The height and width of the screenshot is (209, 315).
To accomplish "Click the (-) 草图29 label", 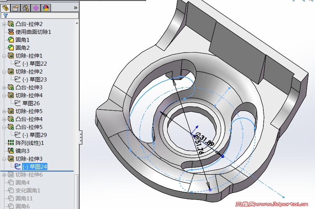I will pyautogui.click(x=35, y=135).
